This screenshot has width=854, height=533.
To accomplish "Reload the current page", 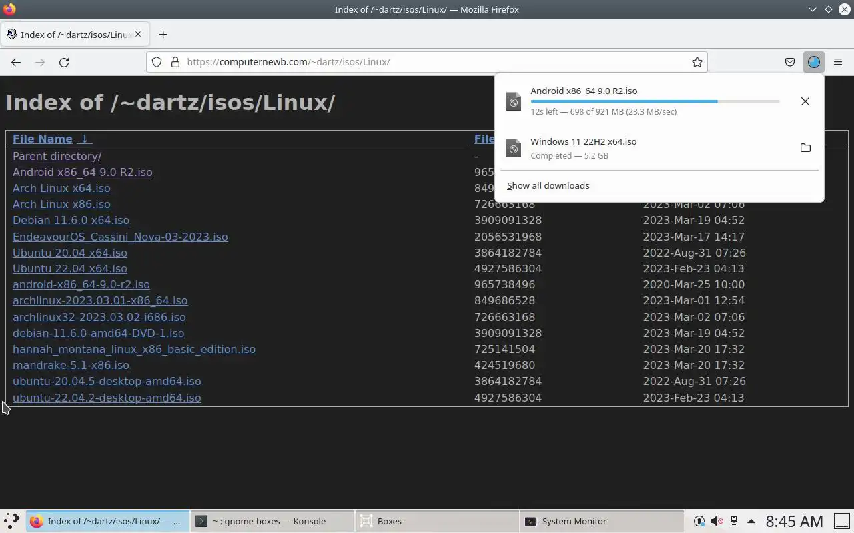I will (x=64, y=62).
